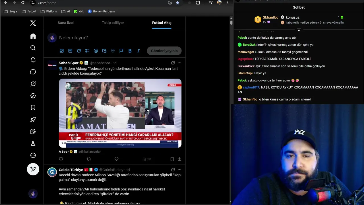Image resolution: width=364 pixels, height=205 pixels.
Task: Open emoji picker in composer
Action: pyautogui.click(x=96, y=51)
